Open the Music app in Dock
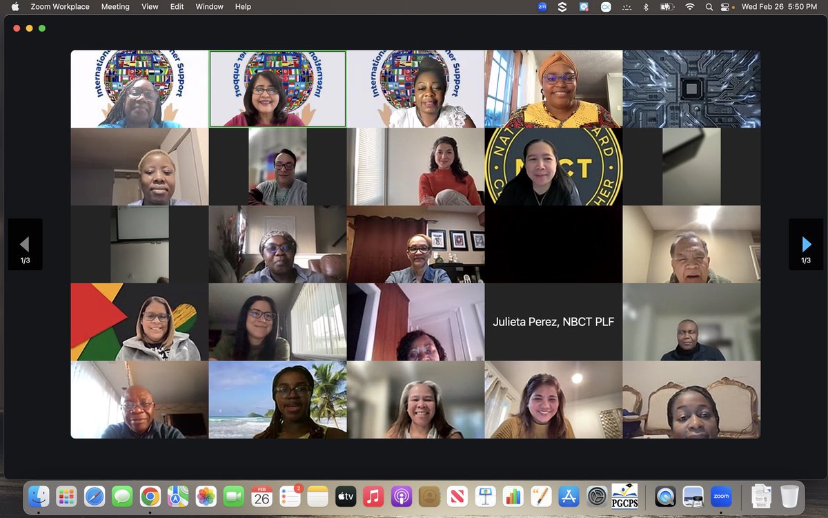Screen dimensions: 828x518 tap(373, 496)
